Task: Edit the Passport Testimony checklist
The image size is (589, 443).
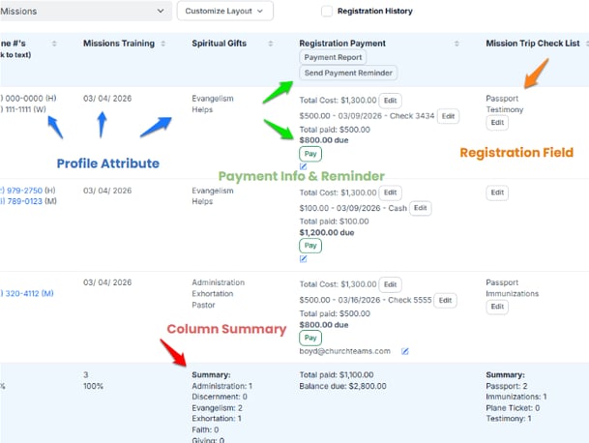Action: tap(497, 123)
